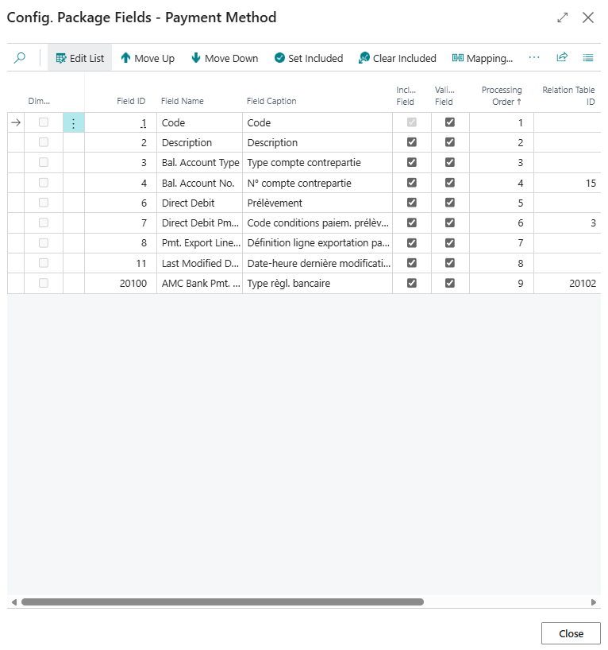Click Field Caption column header
The height and width of the screenshot is (650, 608).
(271, 101)
